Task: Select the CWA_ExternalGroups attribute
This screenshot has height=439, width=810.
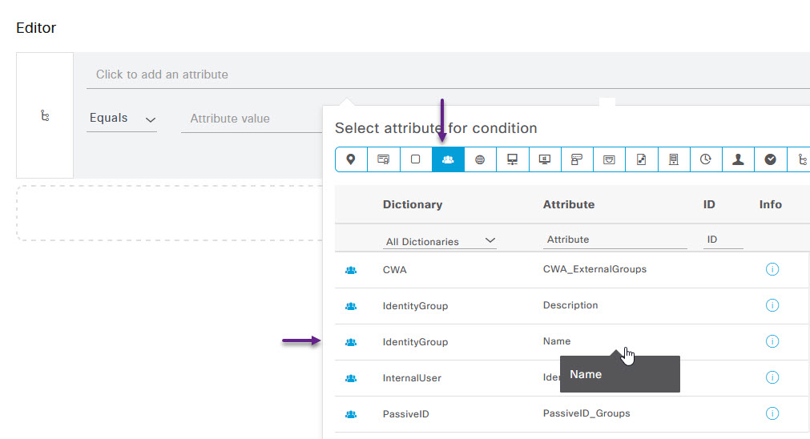Action: [x=594, y=269]
